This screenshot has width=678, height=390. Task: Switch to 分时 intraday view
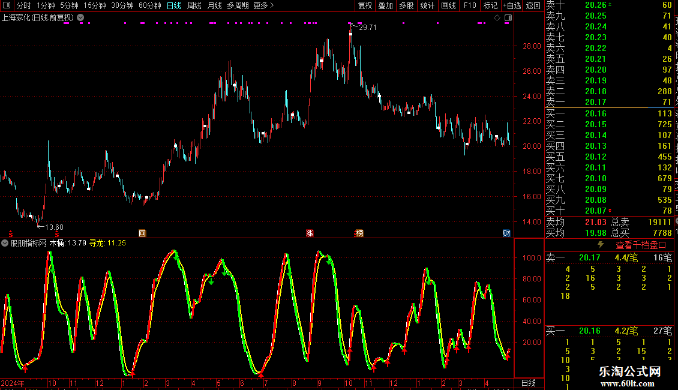(24, 5)
